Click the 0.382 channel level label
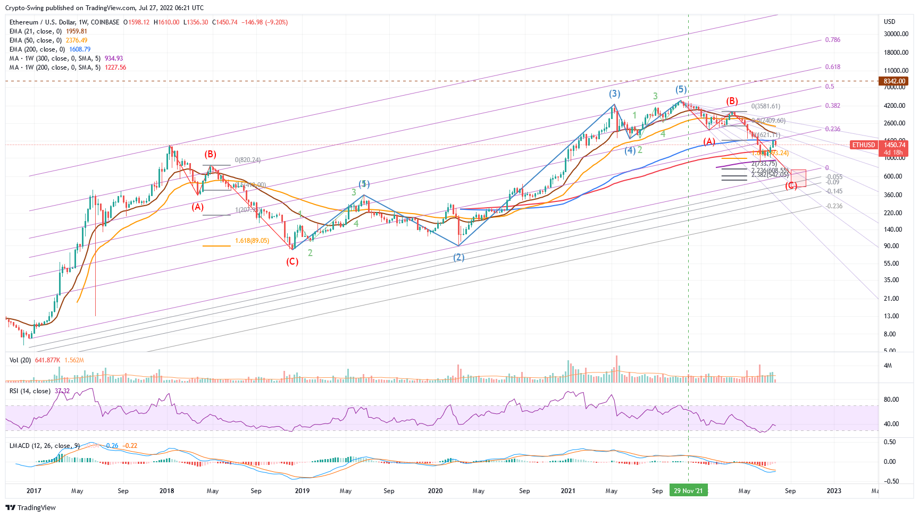The height and width of the screenshot is (517, 919). [832, 106]
